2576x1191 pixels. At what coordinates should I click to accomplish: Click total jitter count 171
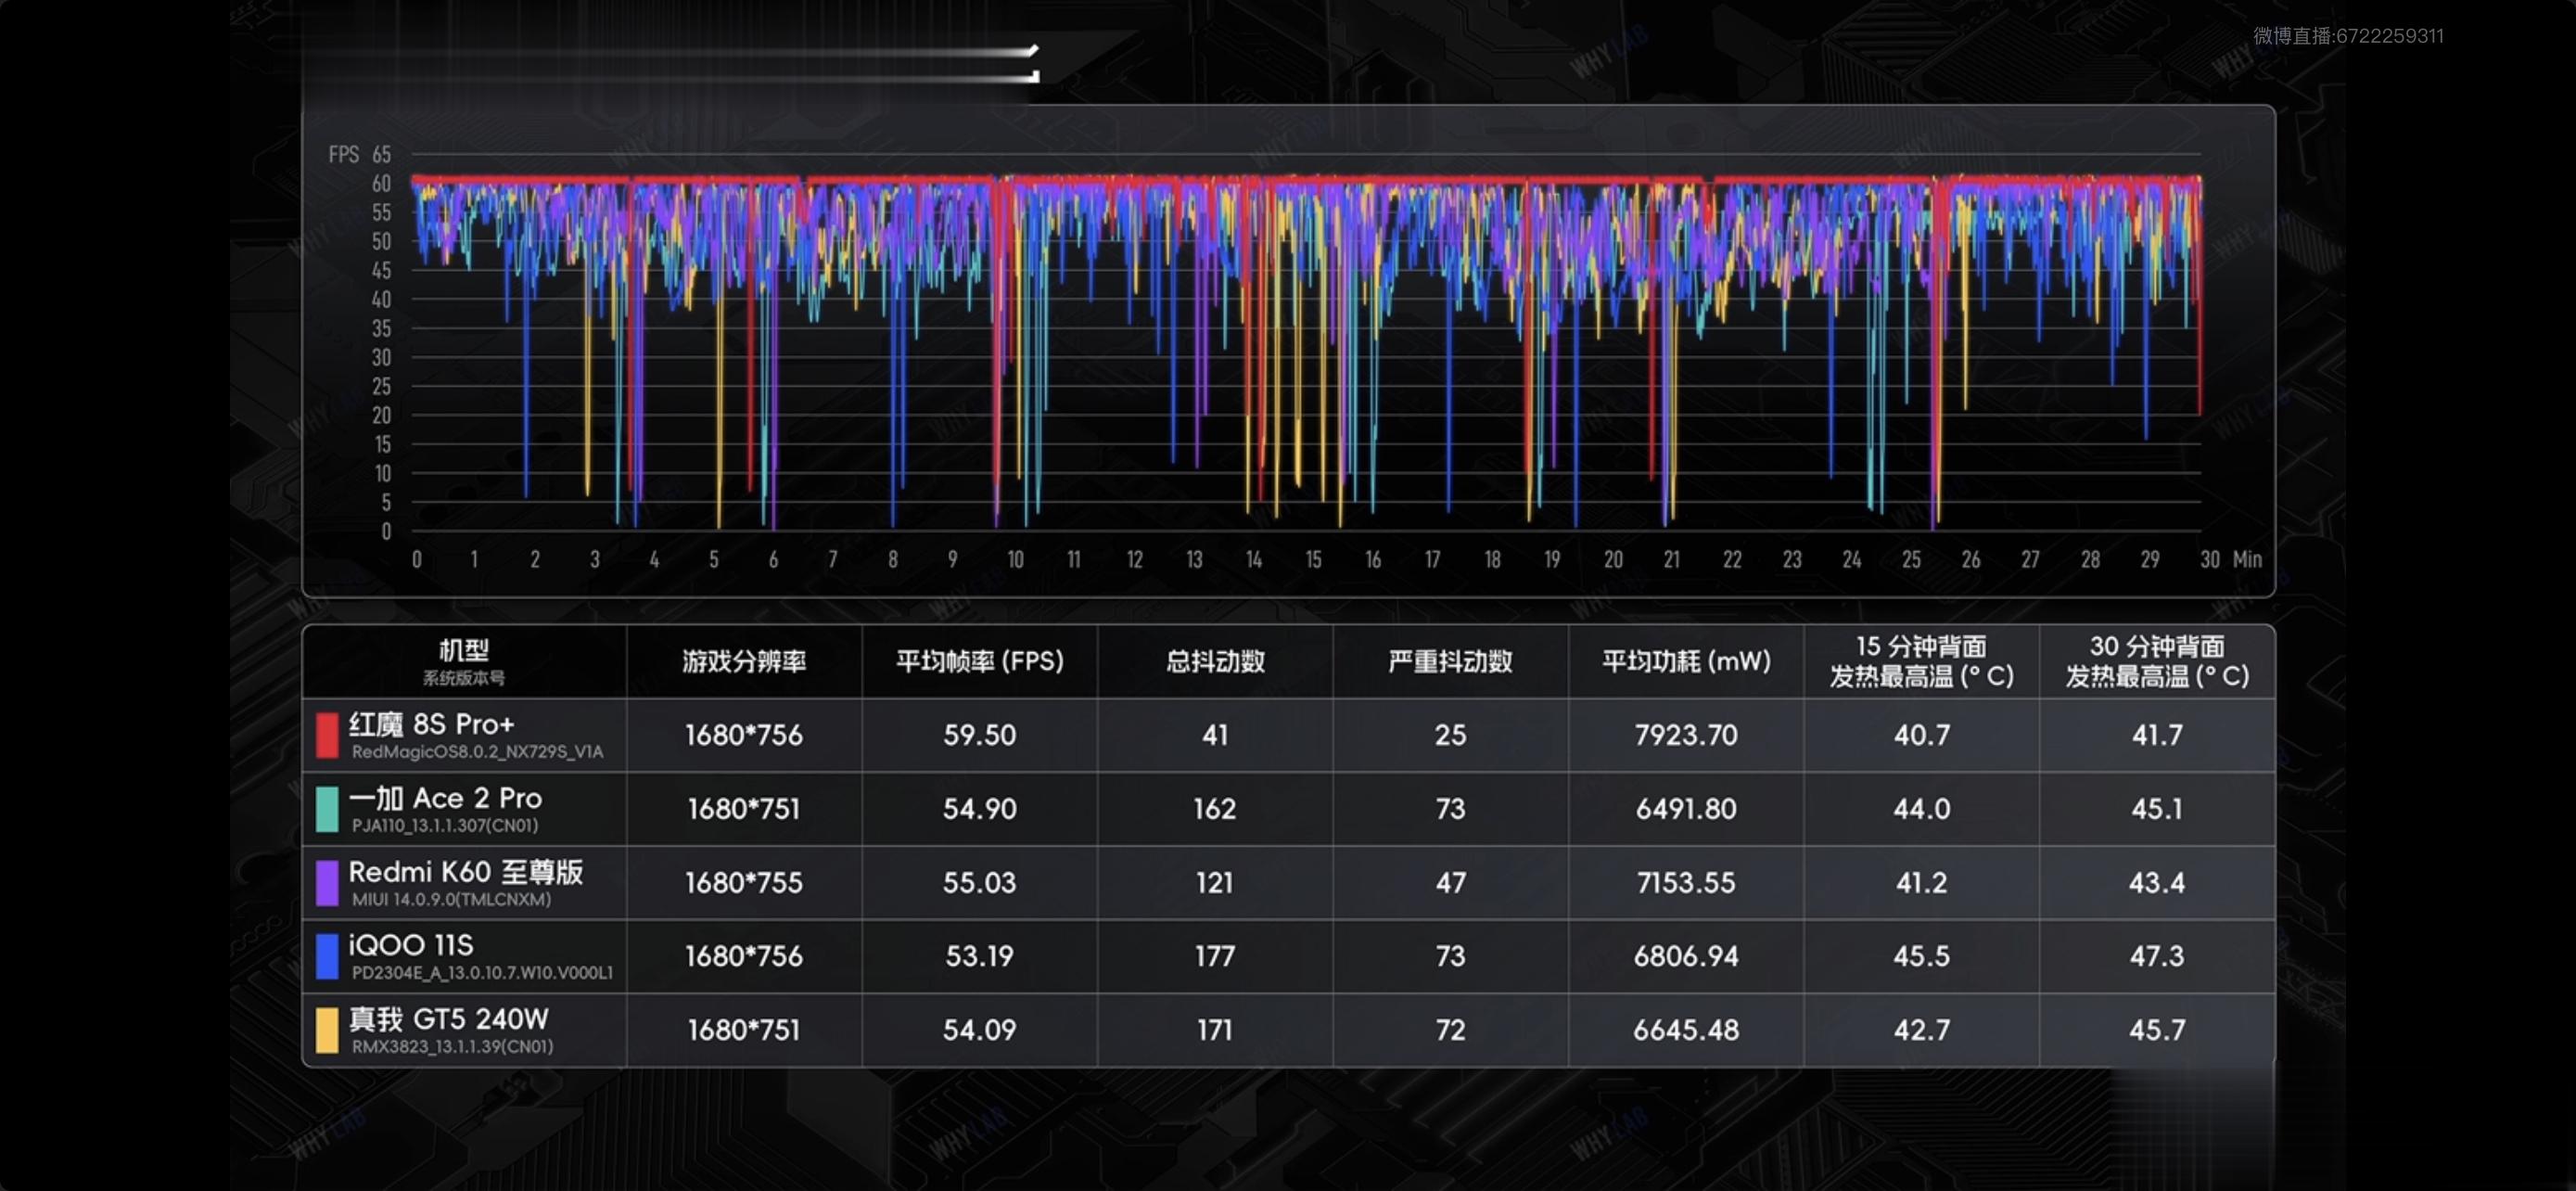[x=1215, y=1030]
